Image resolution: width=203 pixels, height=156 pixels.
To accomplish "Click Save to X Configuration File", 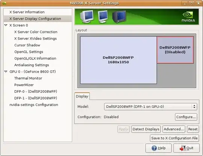I will point(174,138).
